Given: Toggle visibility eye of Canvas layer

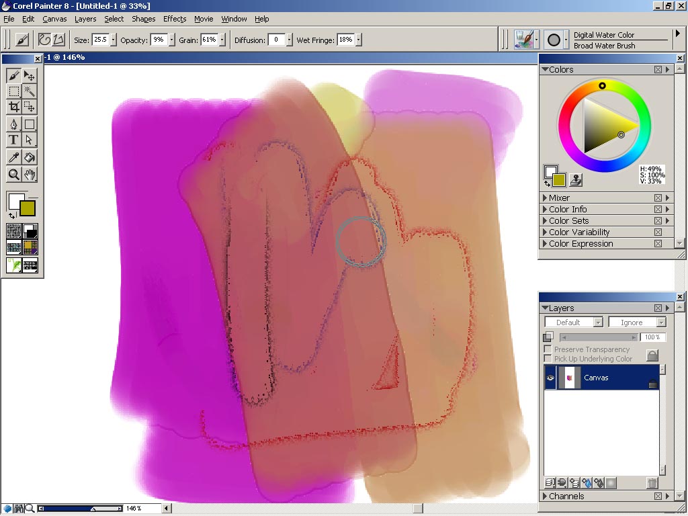Looking at the screenshot, I should (x=550, y=378).
